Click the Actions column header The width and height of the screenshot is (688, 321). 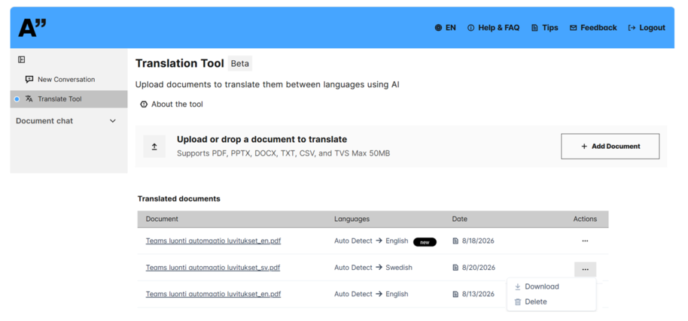(x=585, y=219)
